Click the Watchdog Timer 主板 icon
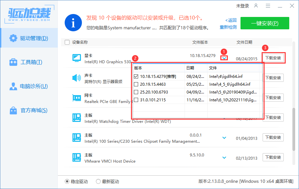The image size is (299, 189). click(x=77, y=118)
